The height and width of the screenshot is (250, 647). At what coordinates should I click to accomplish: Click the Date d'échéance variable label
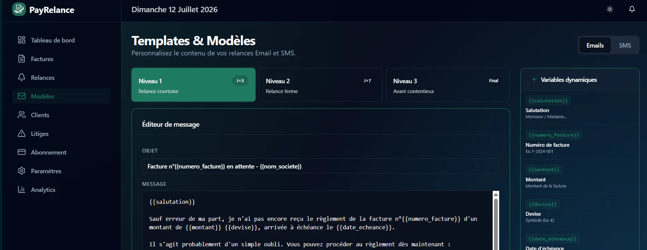(x=545, y=248)
